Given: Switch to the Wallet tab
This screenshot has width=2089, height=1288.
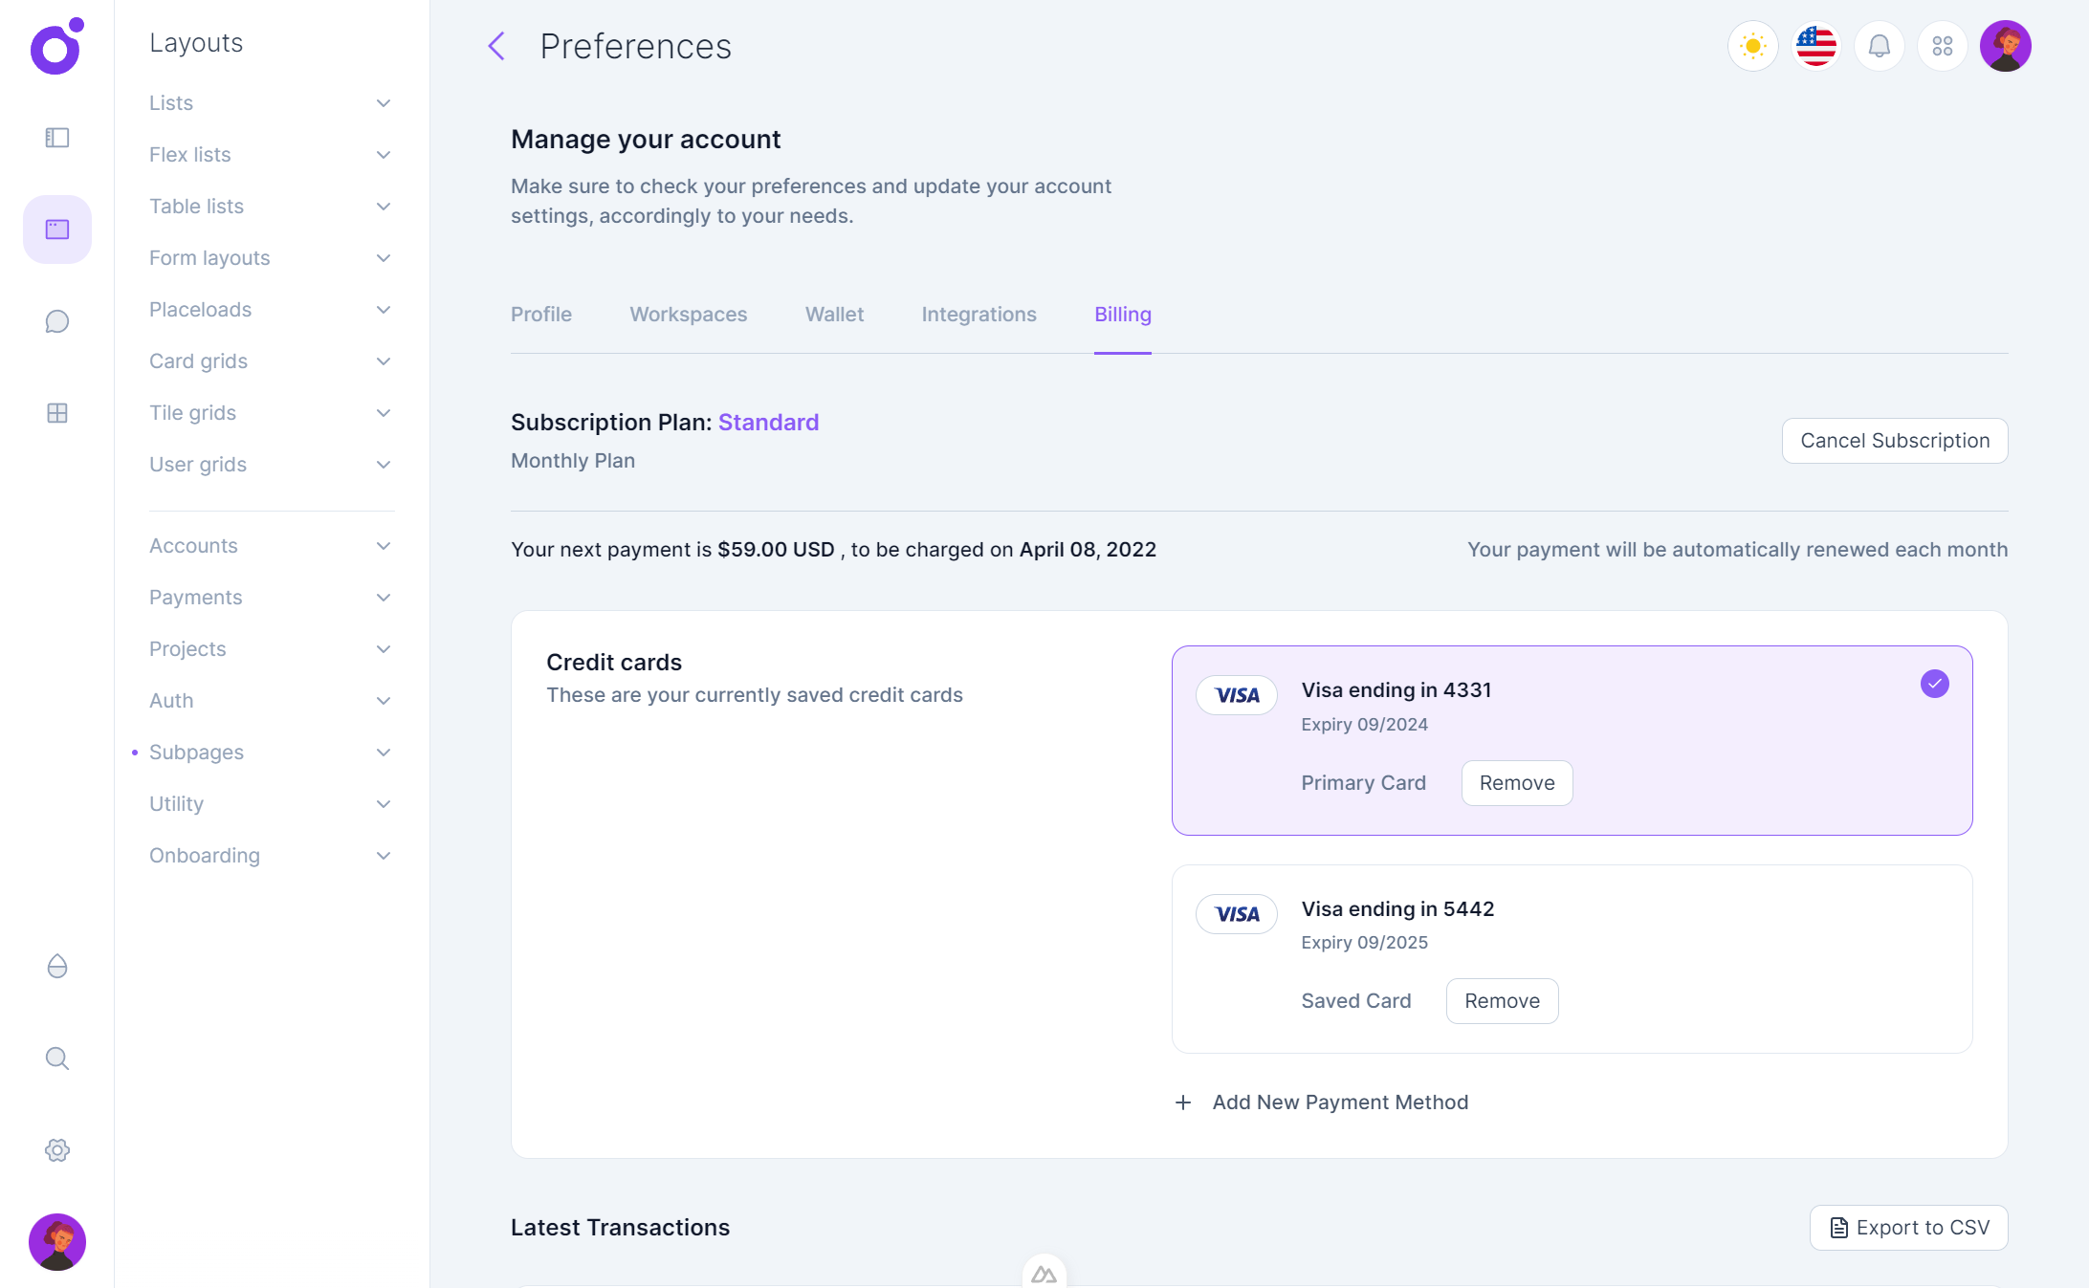Looking at the screenshot, I should 833,314.
